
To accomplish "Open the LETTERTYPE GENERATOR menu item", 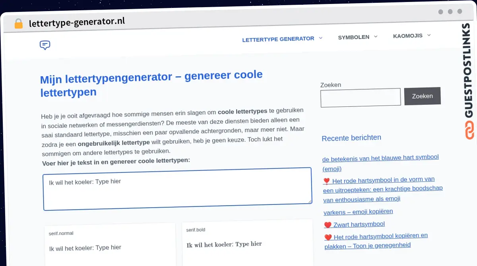I will point(277,39).
